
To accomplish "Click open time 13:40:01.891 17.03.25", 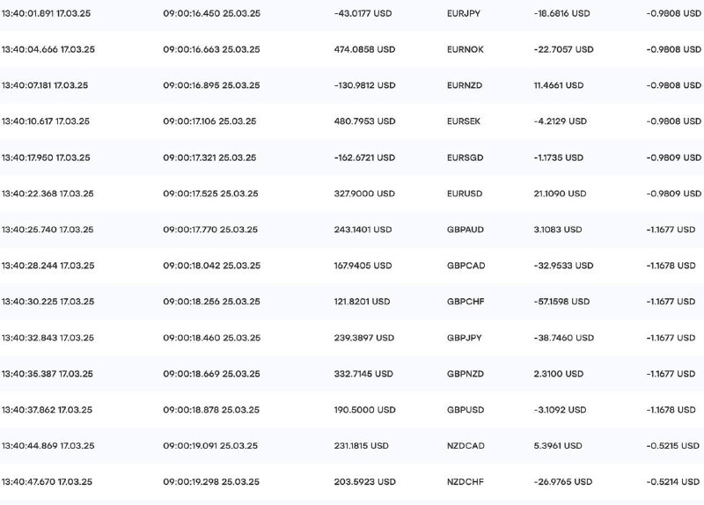I will (46, 13).
